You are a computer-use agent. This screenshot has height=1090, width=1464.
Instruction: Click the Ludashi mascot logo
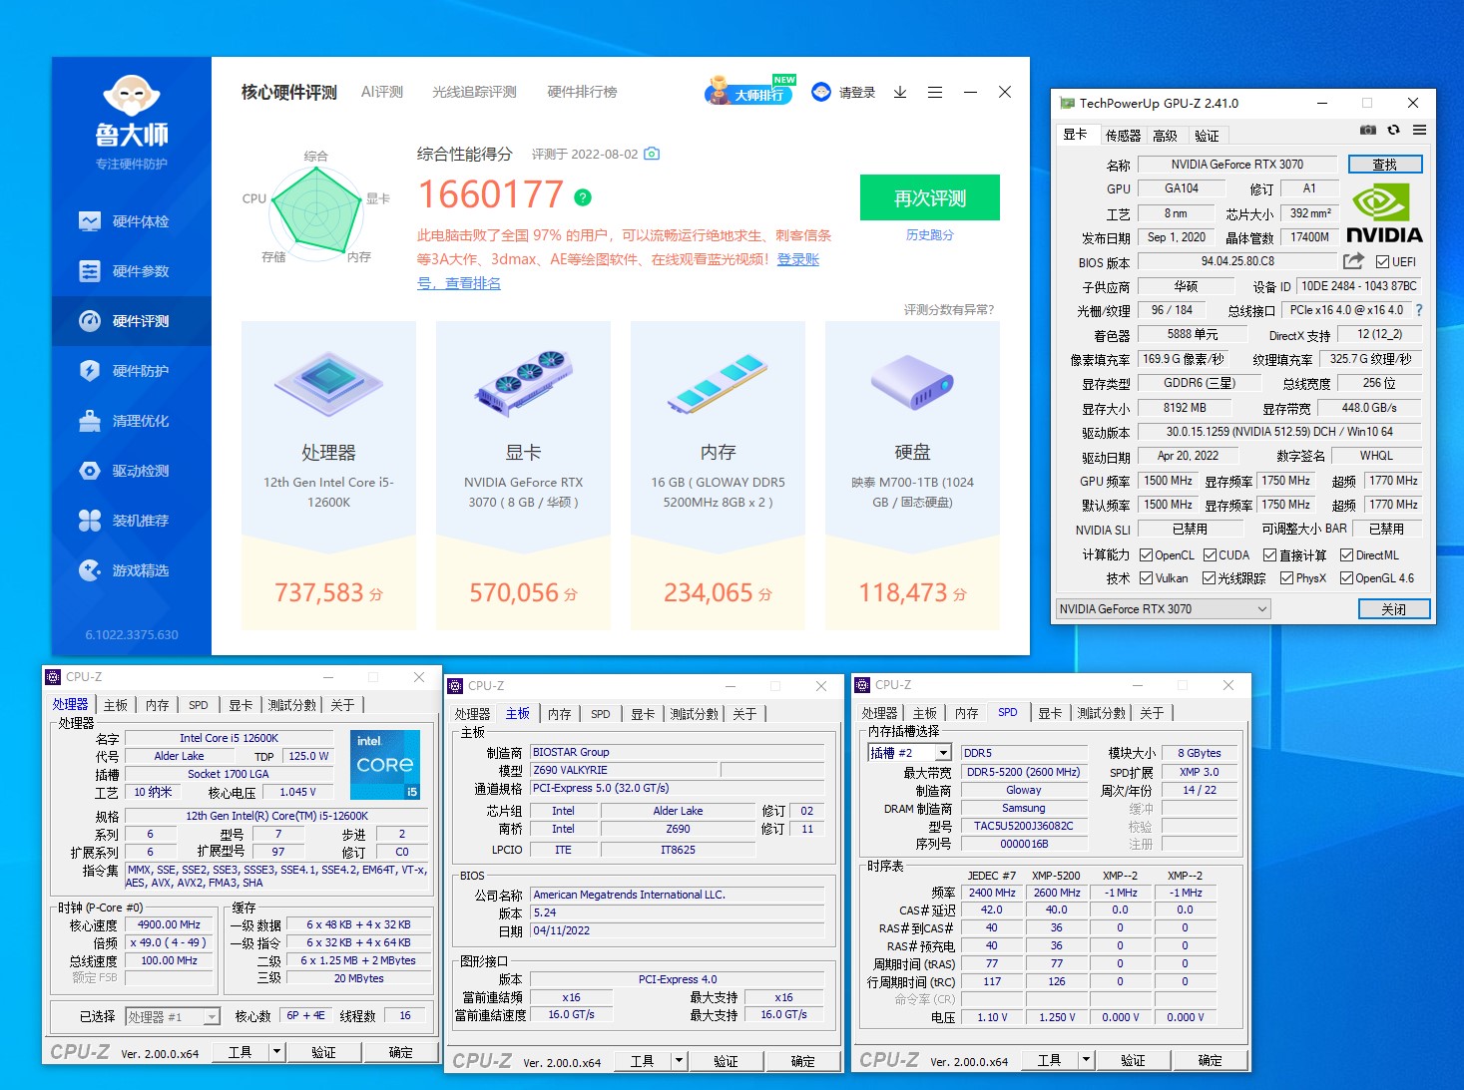[132, 96]
